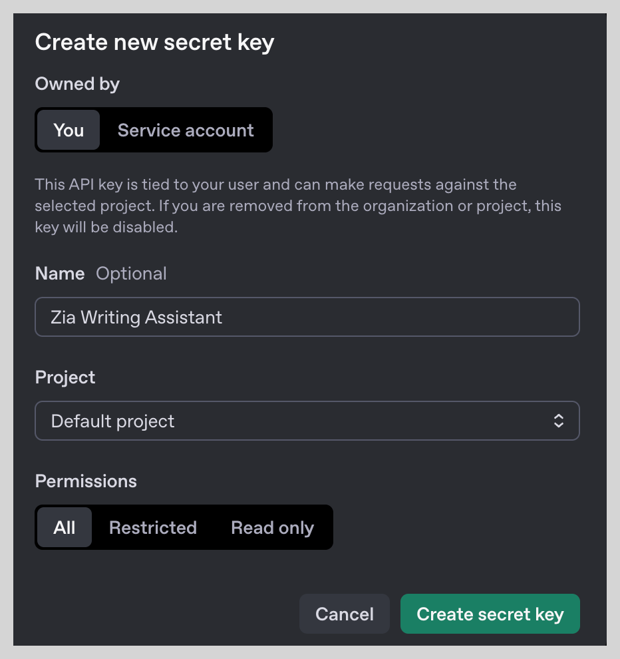
Task: Switch ownership to Service account
Action: [x=186, y=130]
